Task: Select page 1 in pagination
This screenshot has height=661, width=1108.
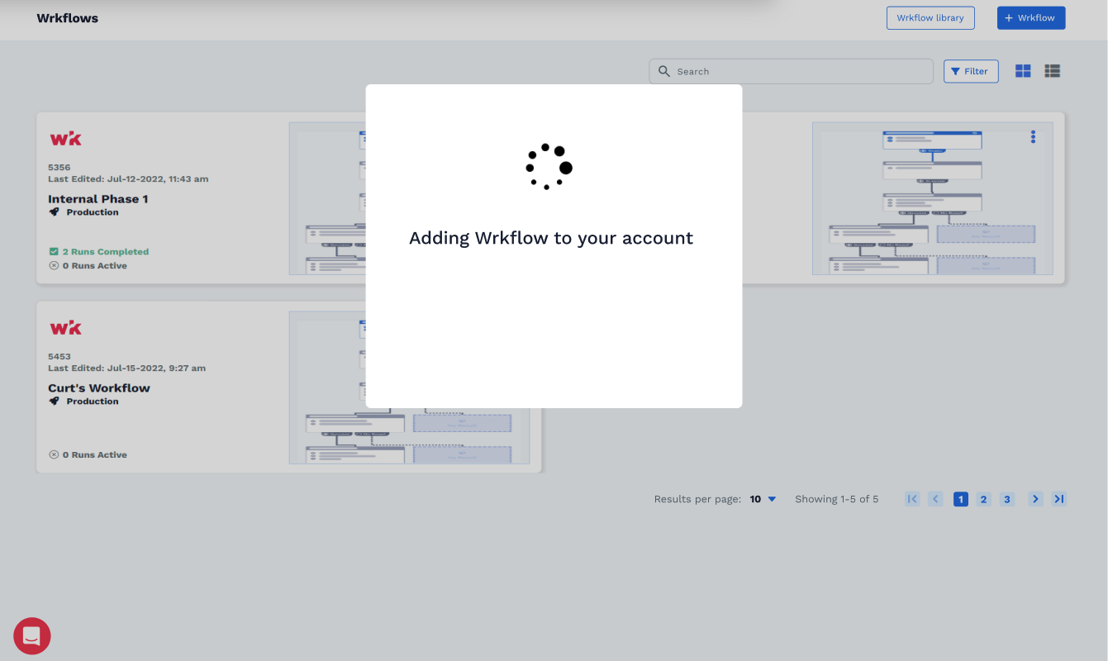Action: click(960, 499)
